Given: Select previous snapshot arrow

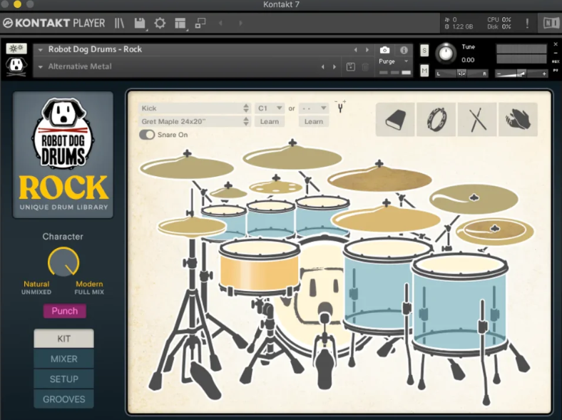Looking at the screenshot, I should [323, 66].
